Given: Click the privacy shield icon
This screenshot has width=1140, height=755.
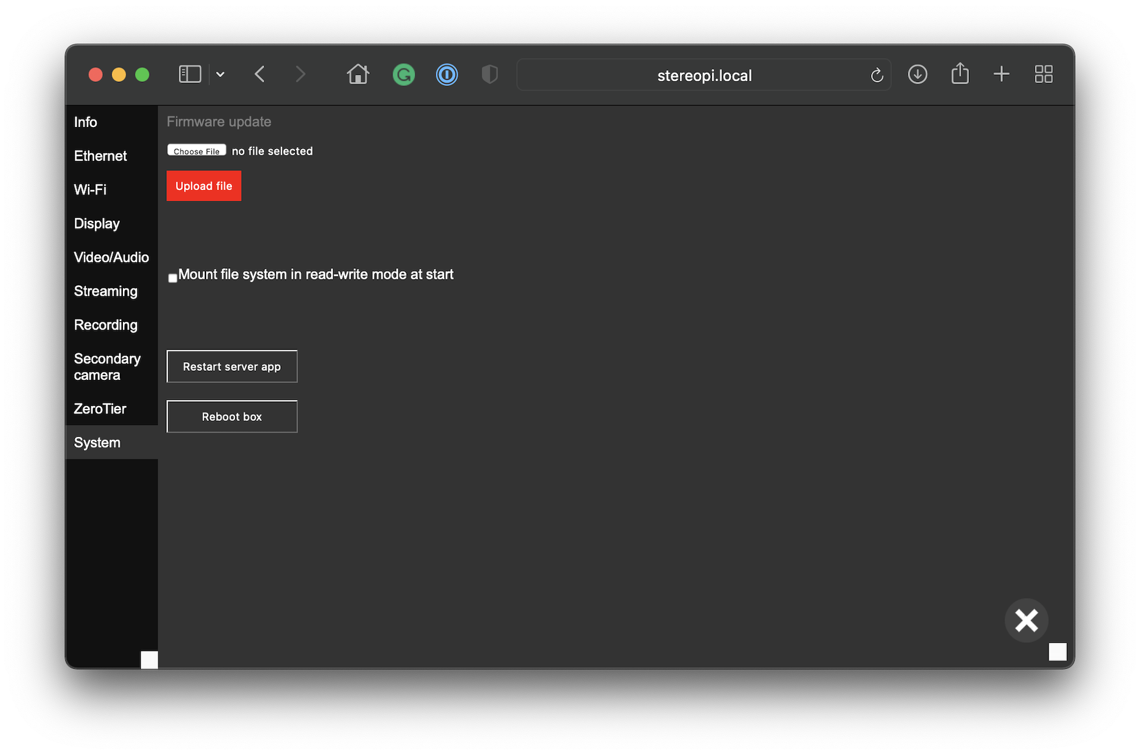Looking at the screenshot, I should [x=489, y=75].
